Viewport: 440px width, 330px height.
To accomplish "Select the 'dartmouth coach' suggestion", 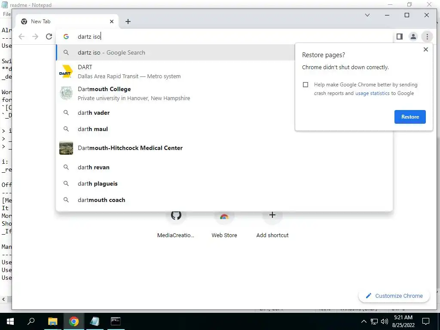I will tap(224, 200).
